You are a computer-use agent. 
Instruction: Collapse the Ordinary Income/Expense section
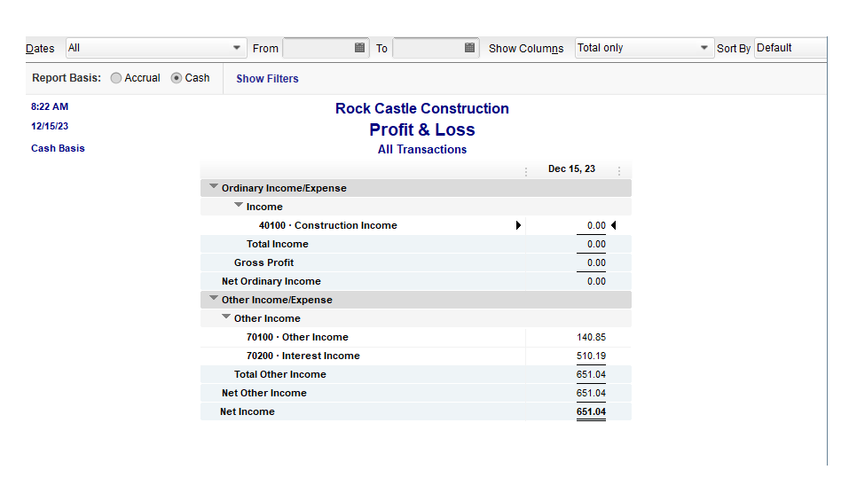point(214,187)
